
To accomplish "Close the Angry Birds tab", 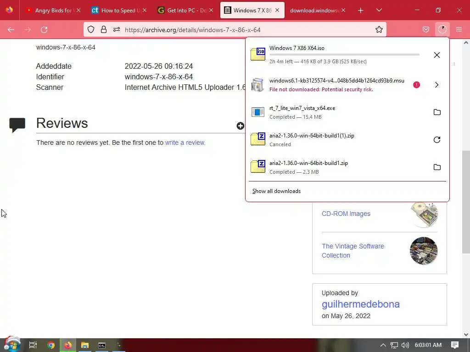I will 78,10.
